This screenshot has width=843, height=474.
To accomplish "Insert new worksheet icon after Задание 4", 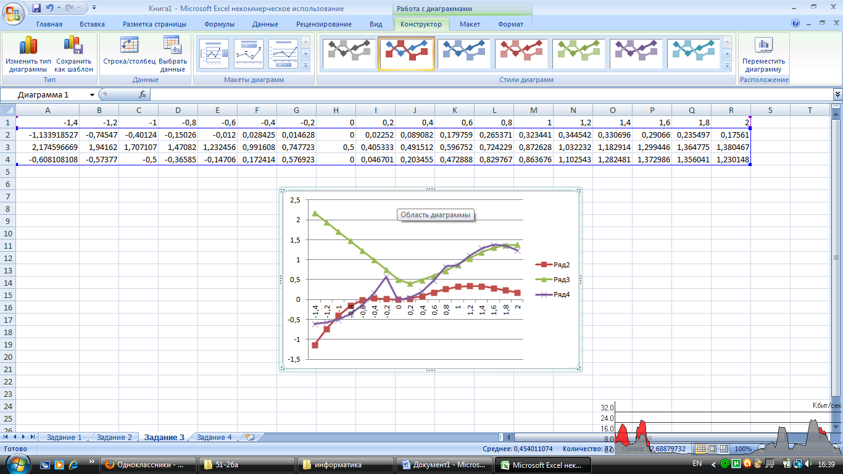I will tap(249, 437).
